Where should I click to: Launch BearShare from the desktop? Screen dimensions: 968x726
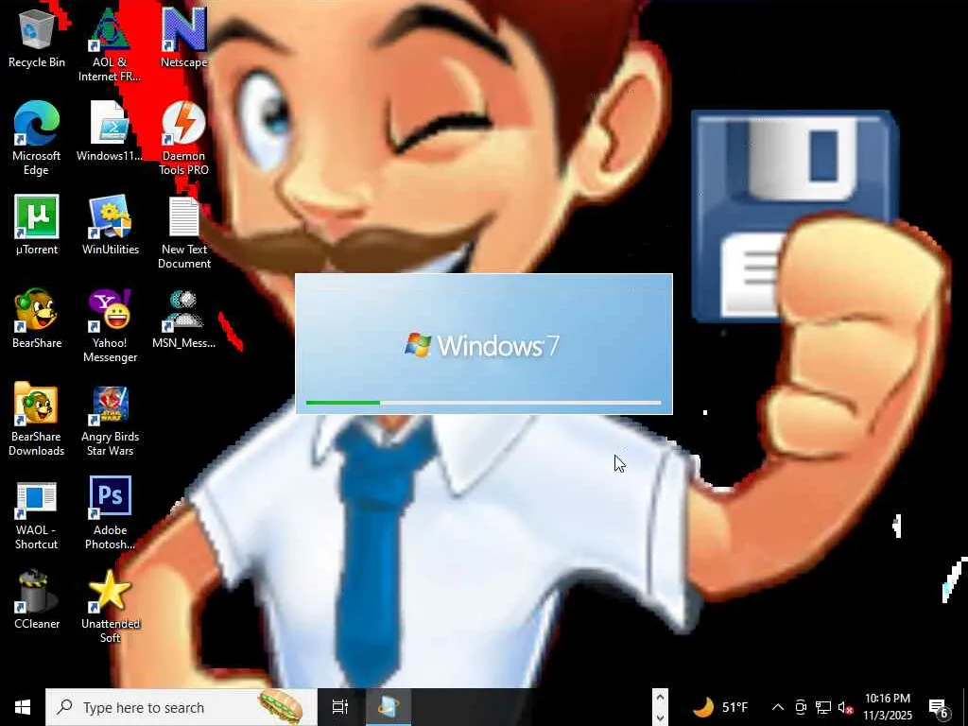[x=37, y=319]
